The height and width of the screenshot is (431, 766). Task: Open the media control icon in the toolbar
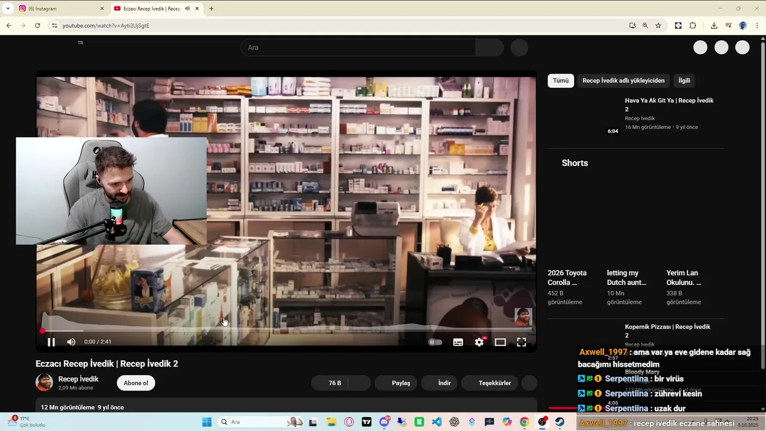728,26
